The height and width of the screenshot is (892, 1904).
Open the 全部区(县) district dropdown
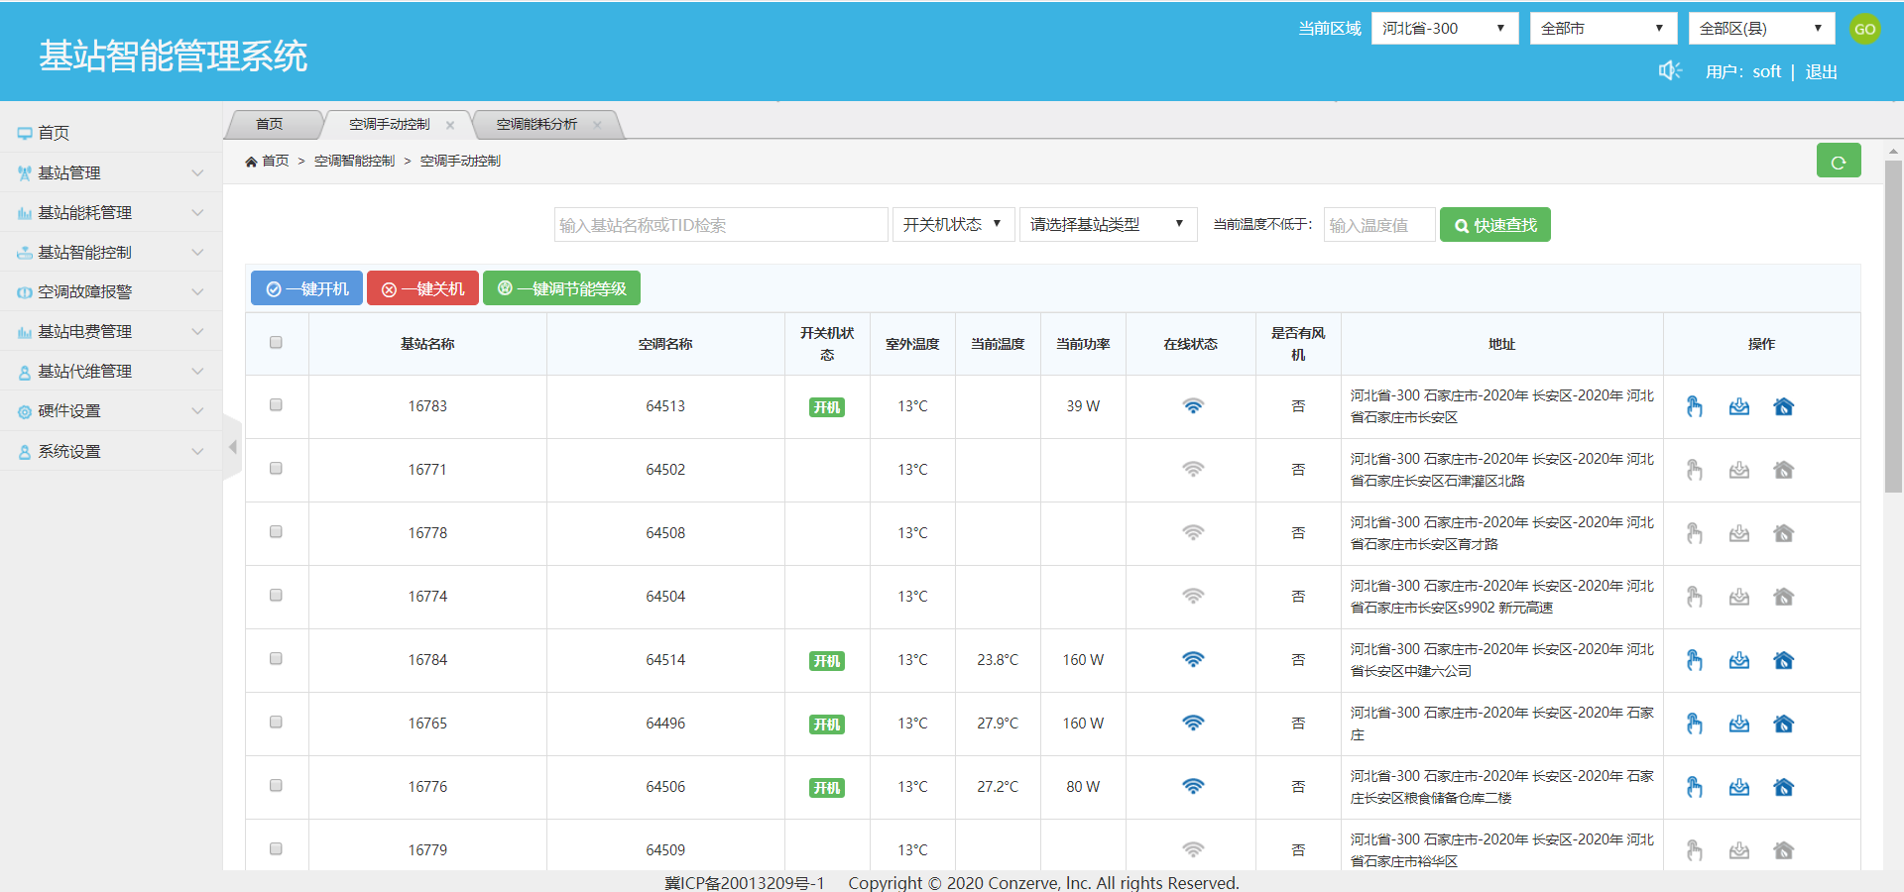pyautogui.click(x=1762, y=29)
